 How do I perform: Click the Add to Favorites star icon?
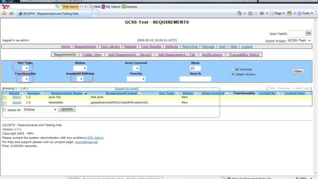(11, 13)
